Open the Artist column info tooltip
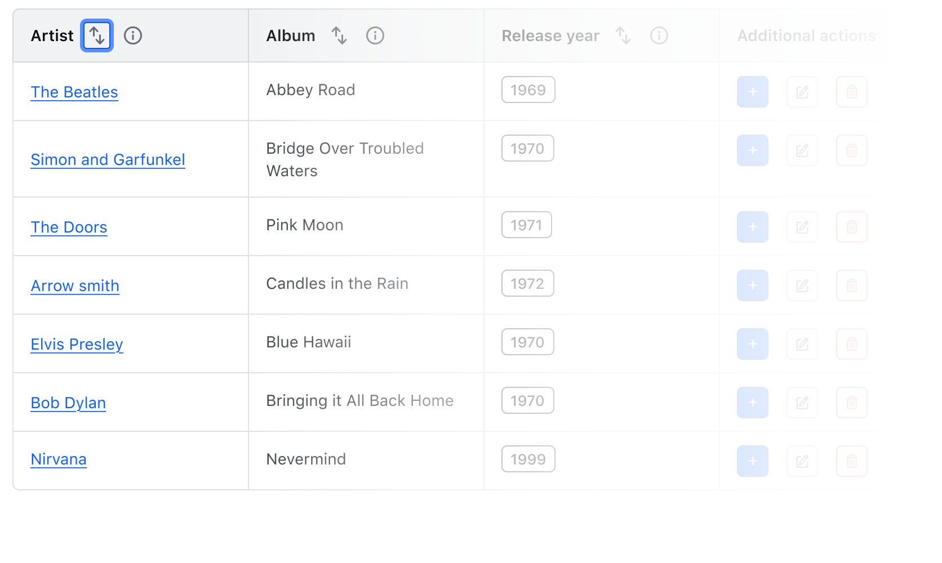This screenshot has height=563, width=942. coord(133,35)
